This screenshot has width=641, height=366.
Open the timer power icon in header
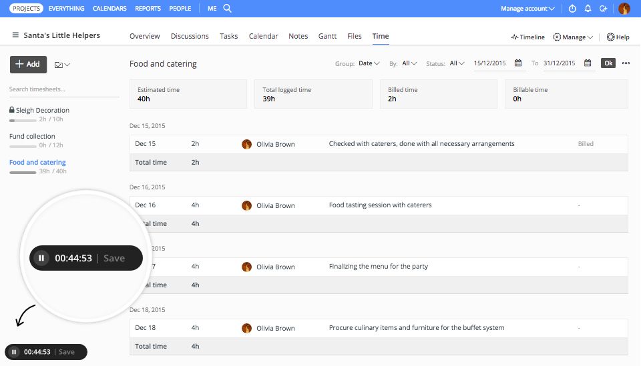(572, 9)
